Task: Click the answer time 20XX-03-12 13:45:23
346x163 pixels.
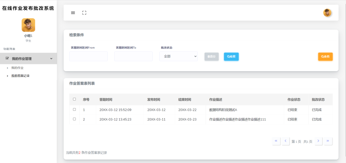Action: click(115, 120)
